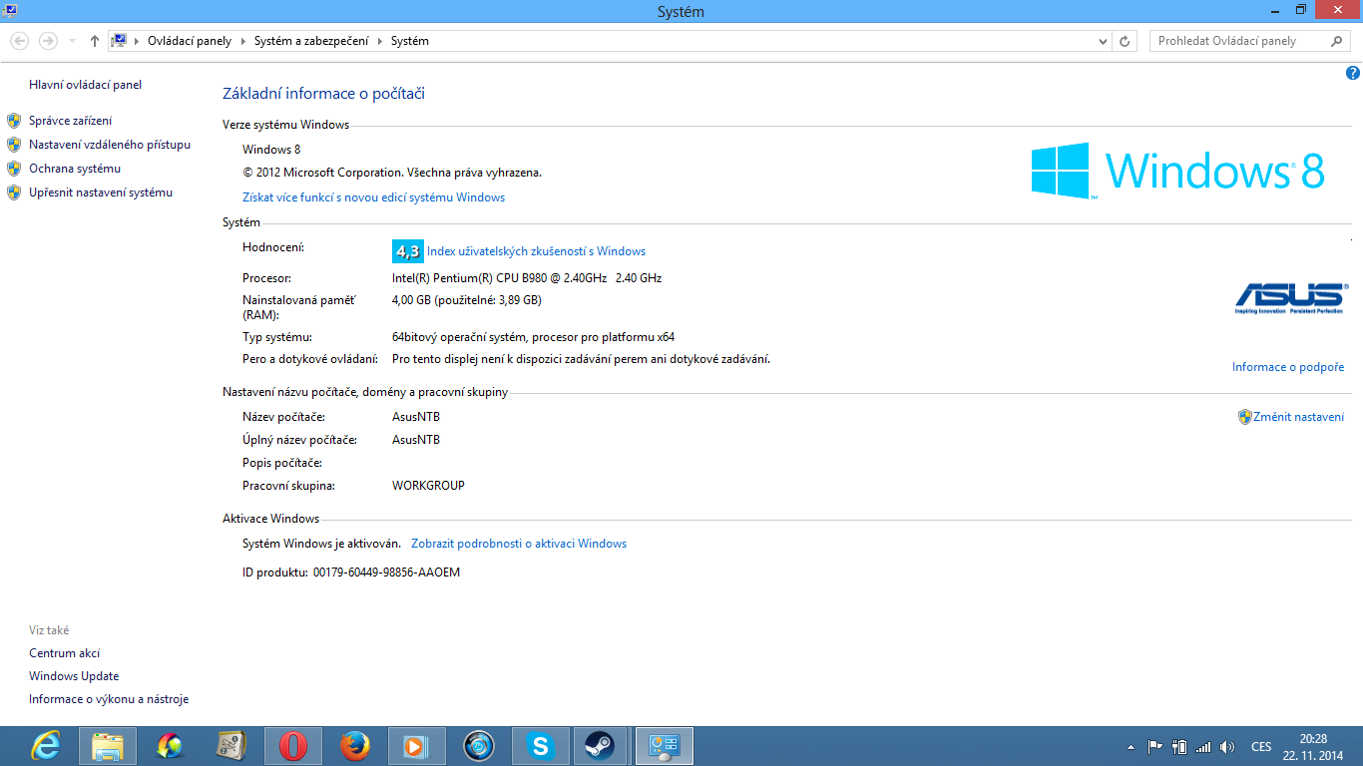Launch the Opera browser taskbar icon
Image resolution: width=1363 pixels, height=766 pixels.
point(293,746)
